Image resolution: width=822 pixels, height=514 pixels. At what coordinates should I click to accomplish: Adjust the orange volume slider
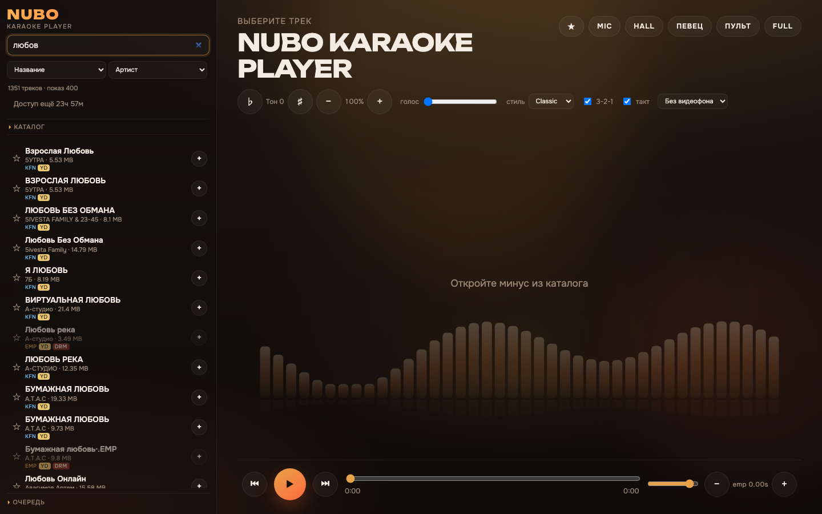pyautogui.click(x=672, y=484)
